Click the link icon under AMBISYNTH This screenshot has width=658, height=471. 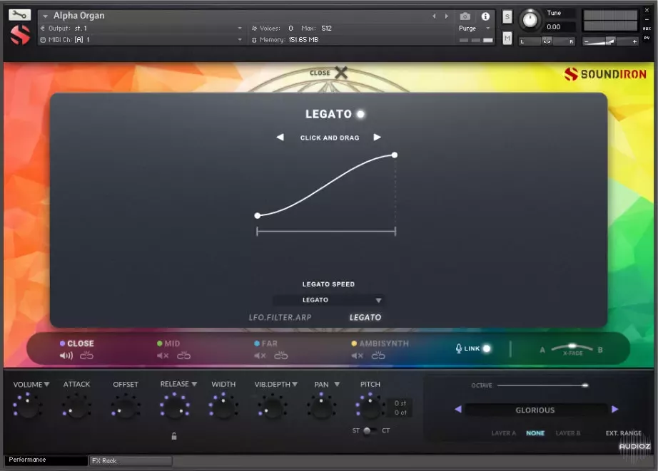378,356
